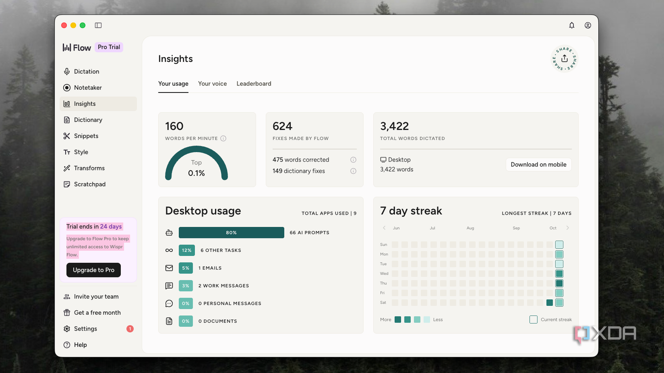This screenshot has width=664, height=373.
Task: Open Invite your team
Action: [98, 296]
